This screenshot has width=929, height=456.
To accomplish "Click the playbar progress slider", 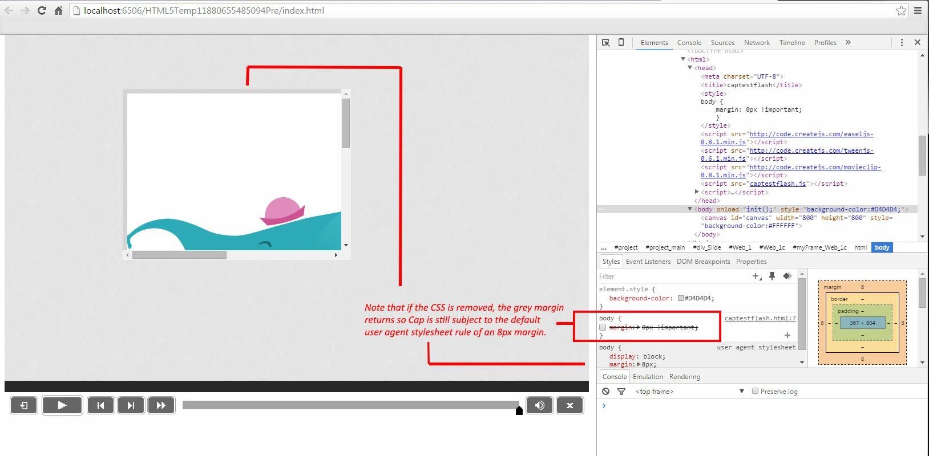I will (351, 405).
